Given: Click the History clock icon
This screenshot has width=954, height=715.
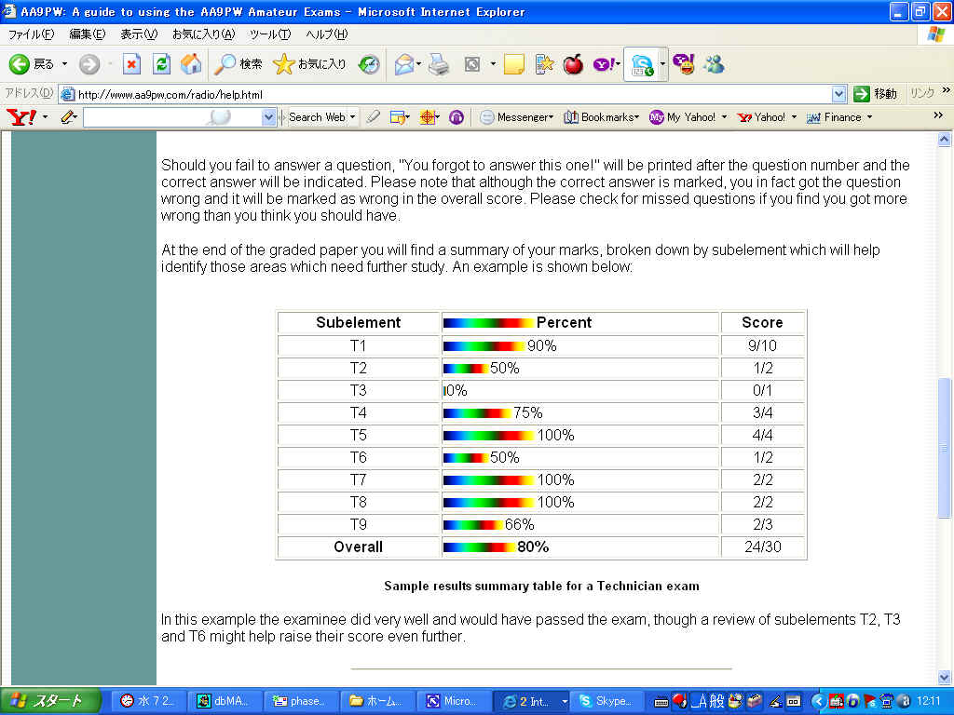Looking at the screenshot, I should tap(370, 64).
